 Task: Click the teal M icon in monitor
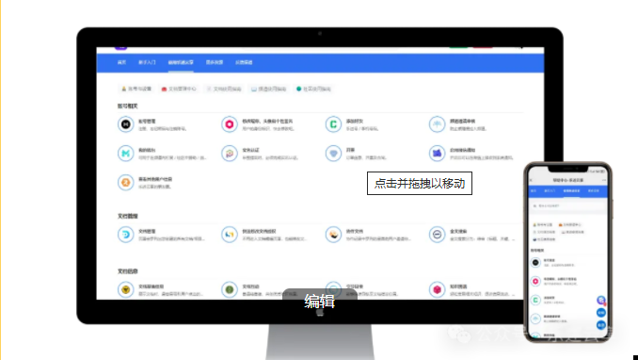[x=126, y=154]
